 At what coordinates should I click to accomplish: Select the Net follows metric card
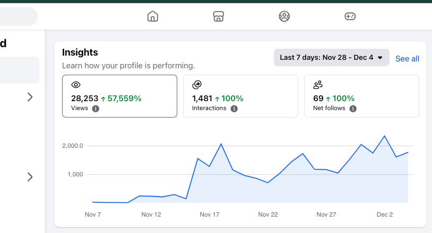click(x=361, y=96)
